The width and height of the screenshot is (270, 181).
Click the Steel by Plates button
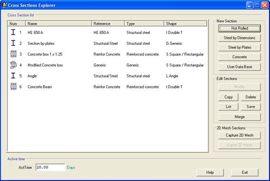(x=240, y=48)
